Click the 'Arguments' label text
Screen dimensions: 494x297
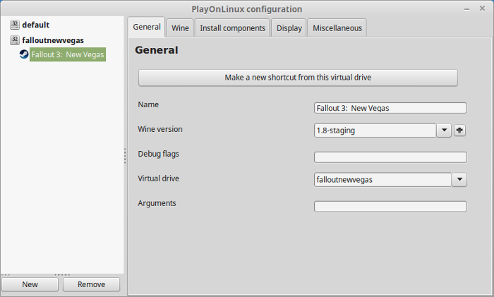click(x=157, y=203)
